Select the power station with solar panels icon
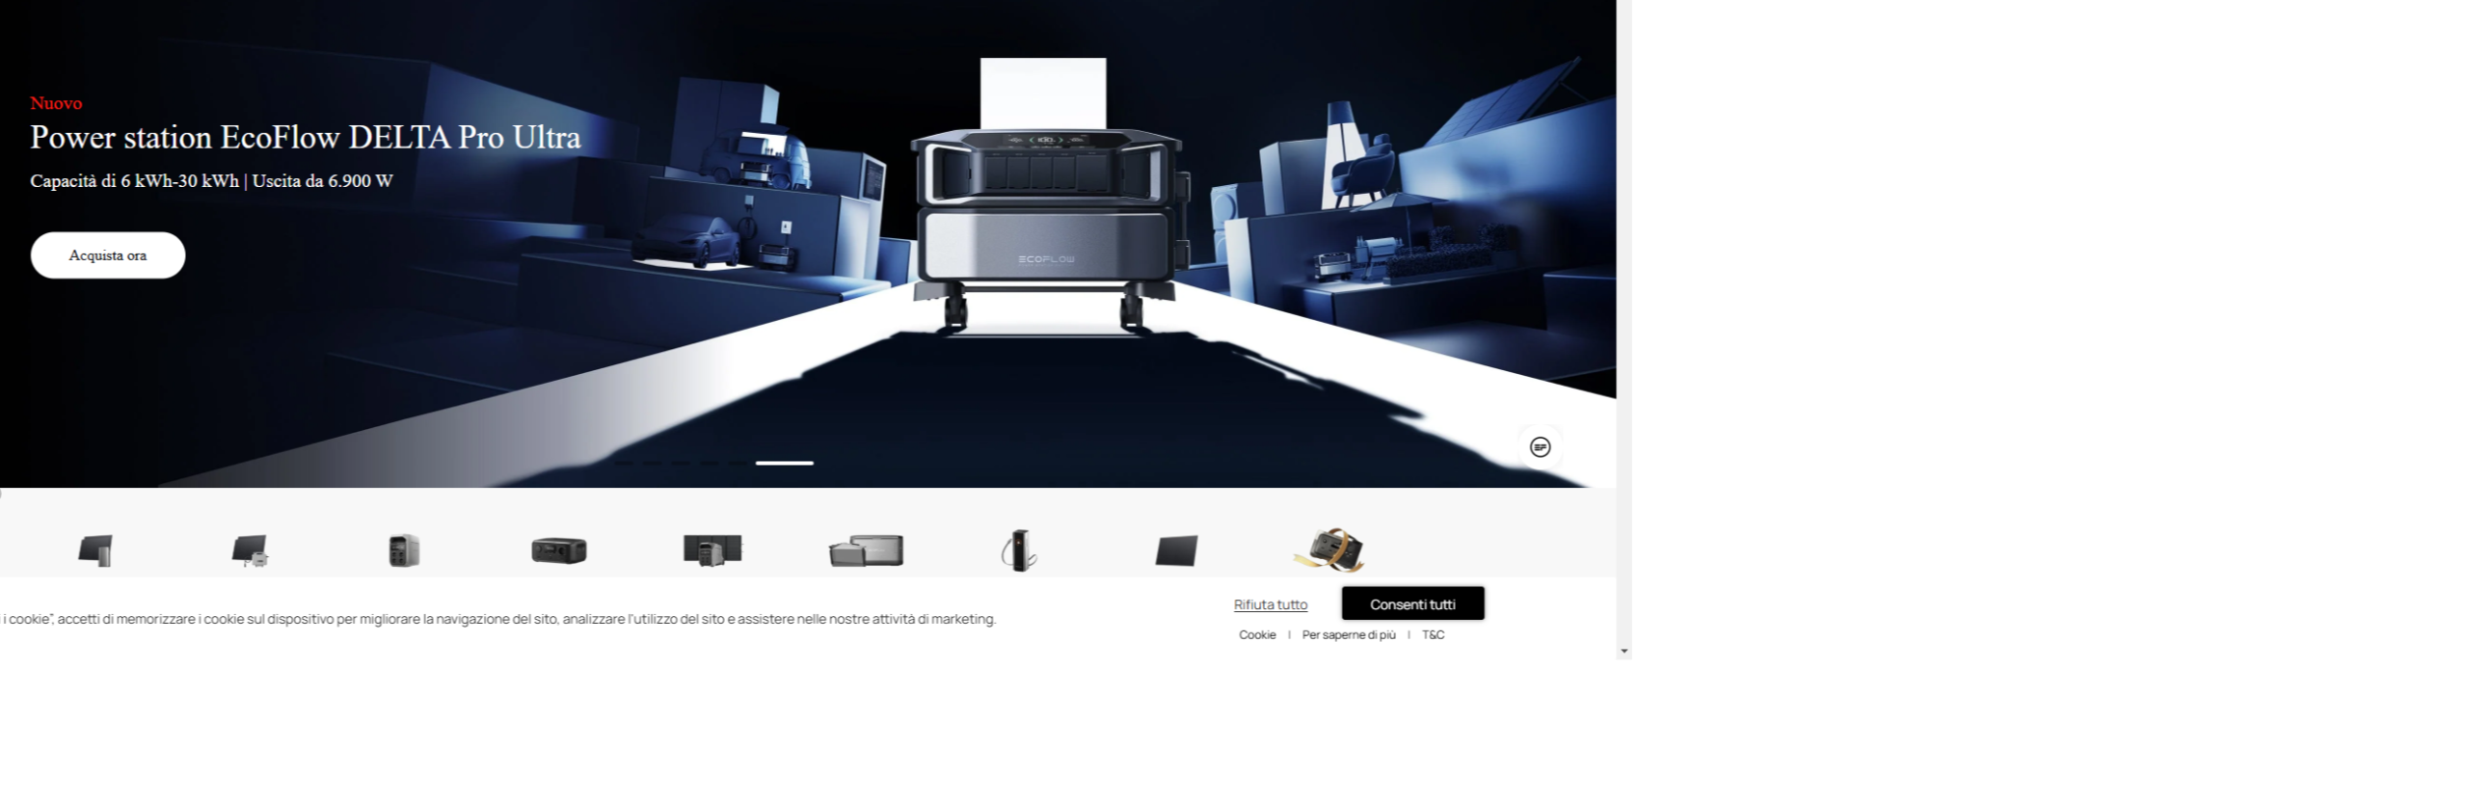 tap(712, 550)
